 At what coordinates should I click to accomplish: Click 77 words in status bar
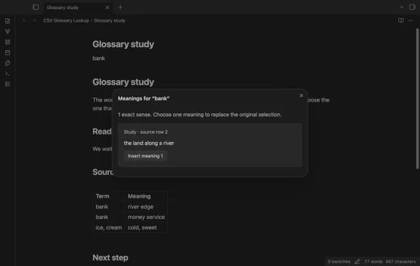(373, 261)
